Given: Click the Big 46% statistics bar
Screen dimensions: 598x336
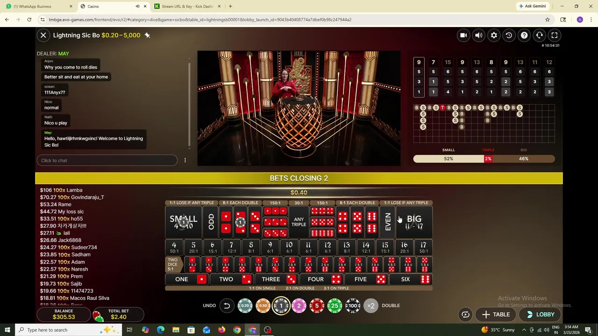Looking at the screenshot, I should (524, 159).
